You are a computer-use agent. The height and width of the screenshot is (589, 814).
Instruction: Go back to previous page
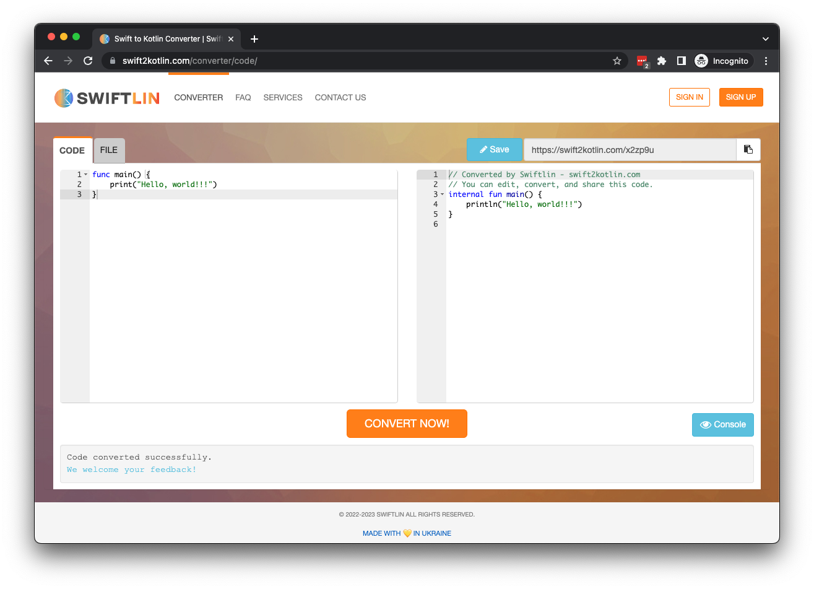pos(48,61)
